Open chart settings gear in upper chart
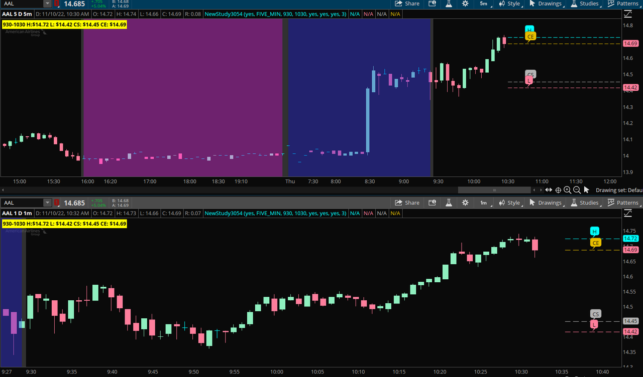 pos(465,4)
